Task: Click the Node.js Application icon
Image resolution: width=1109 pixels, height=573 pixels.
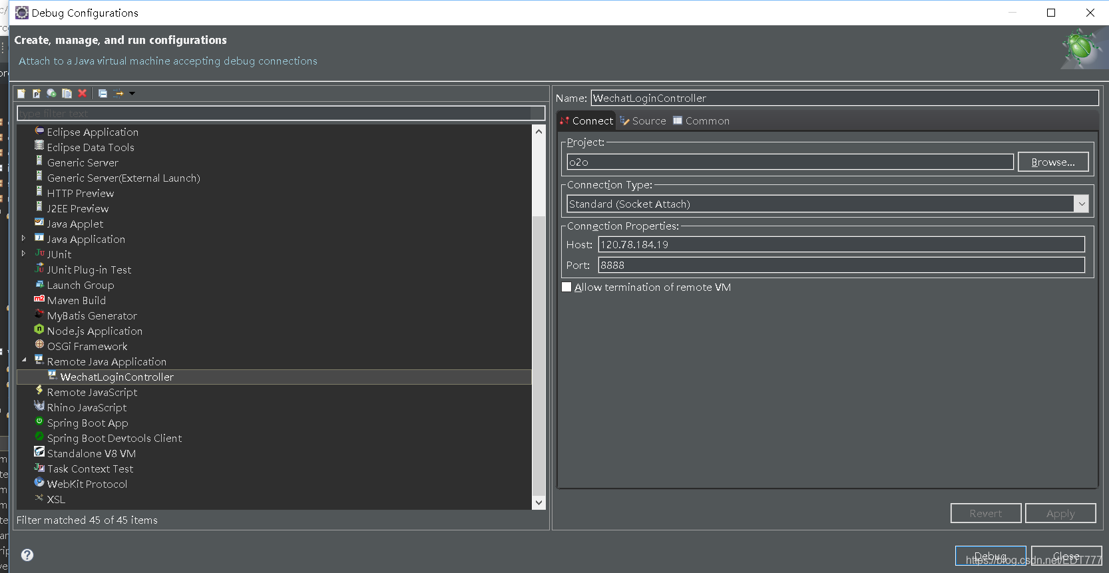Action: (39, 329)
